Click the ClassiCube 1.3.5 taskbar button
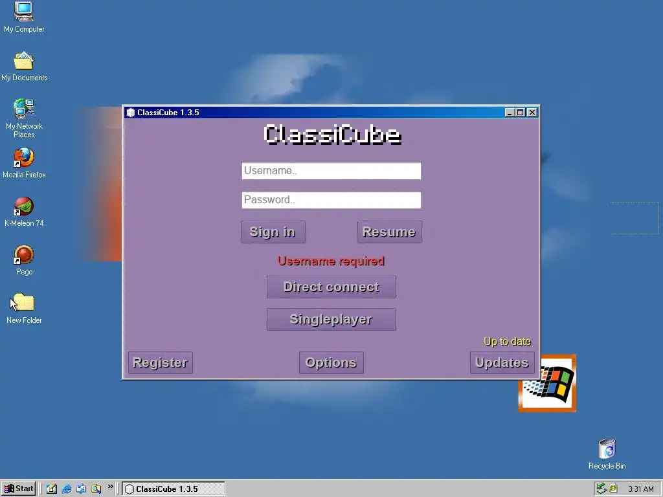Viewport: 663px width, 497px height. click(x=174, y=489)
